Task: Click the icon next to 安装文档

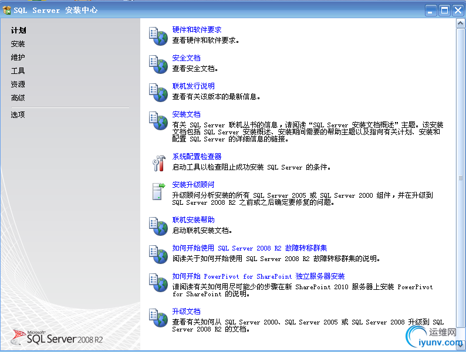Action: [158, 121]
